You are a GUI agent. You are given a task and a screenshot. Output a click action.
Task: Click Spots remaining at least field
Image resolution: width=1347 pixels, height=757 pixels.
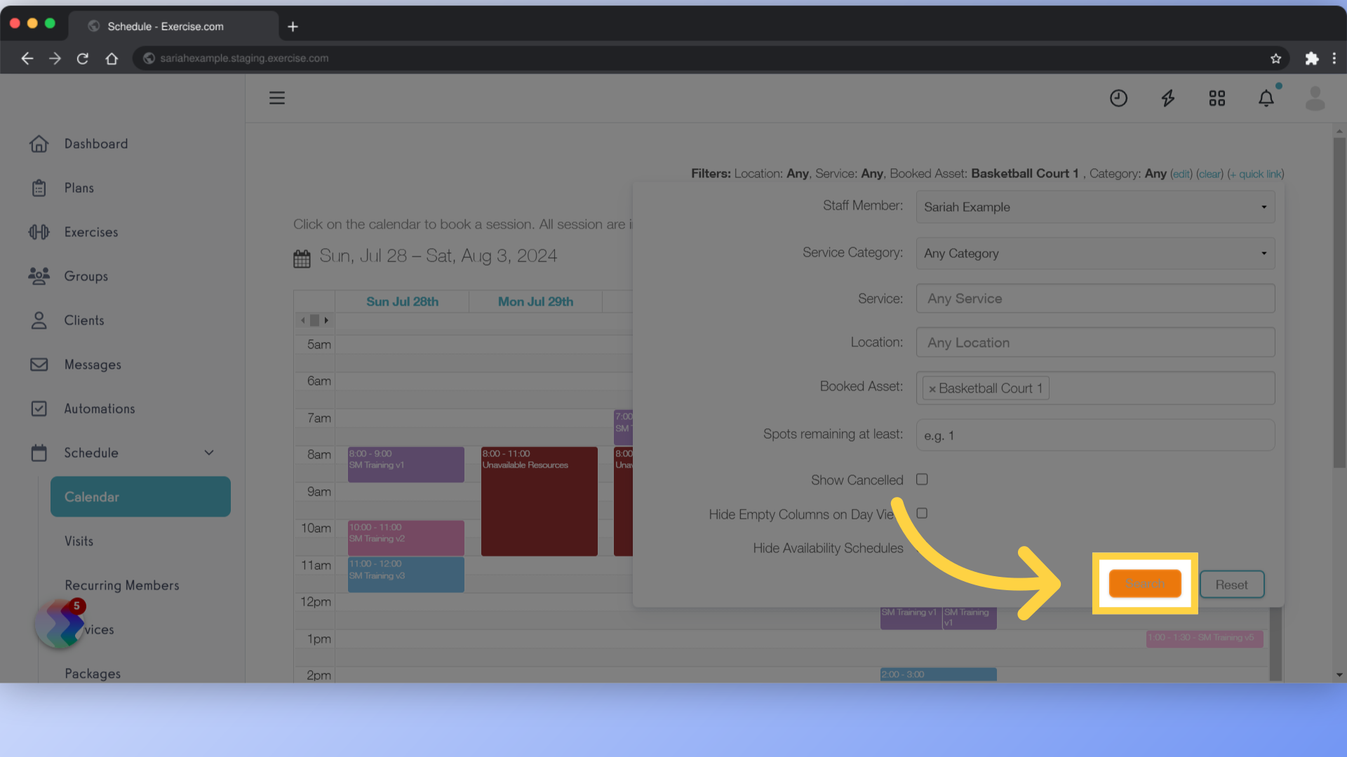(x=1095, y=435)
